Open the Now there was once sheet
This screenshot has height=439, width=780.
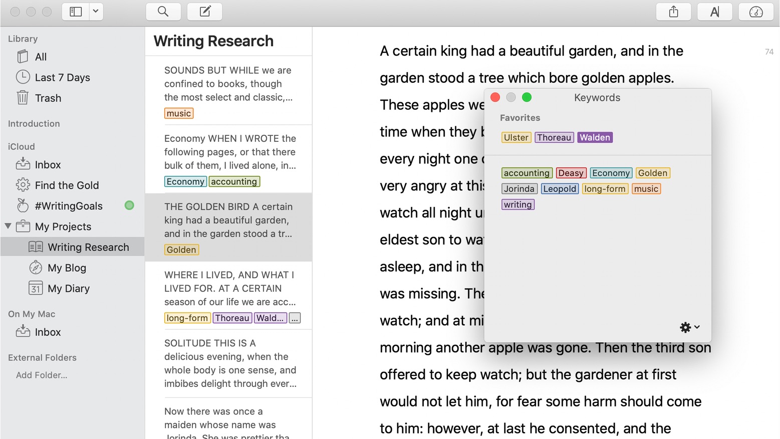[228, 418]
